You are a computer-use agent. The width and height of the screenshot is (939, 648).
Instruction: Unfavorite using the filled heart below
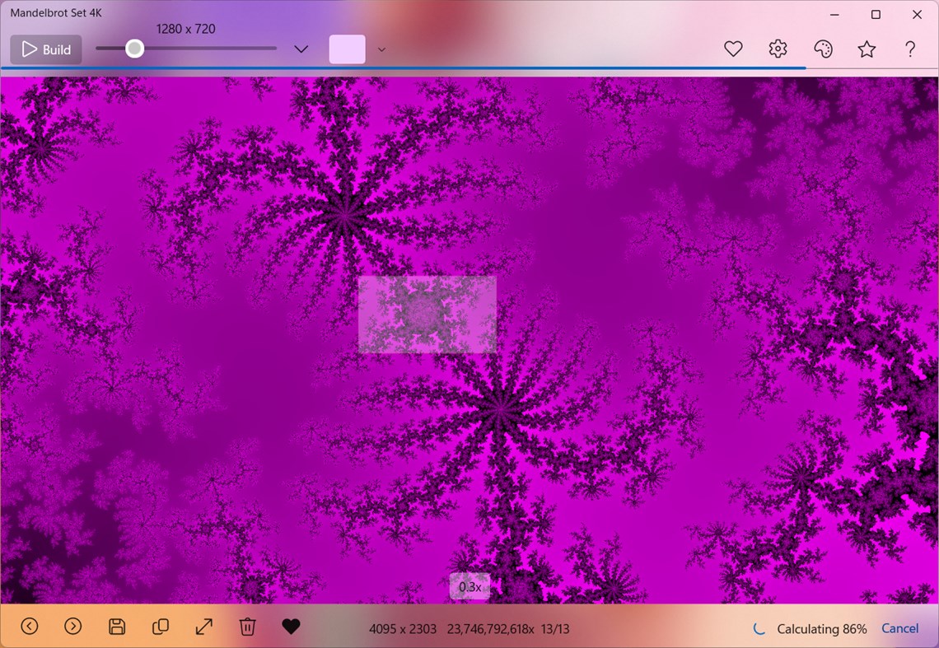pyautogui.click(x=291, y=627)
